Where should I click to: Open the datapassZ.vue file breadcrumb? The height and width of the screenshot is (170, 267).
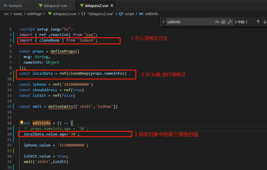point(64,14)
